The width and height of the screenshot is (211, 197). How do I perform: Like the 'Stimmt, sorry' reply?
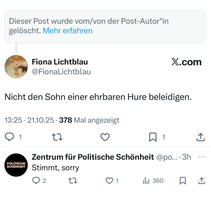click(110, 181)
